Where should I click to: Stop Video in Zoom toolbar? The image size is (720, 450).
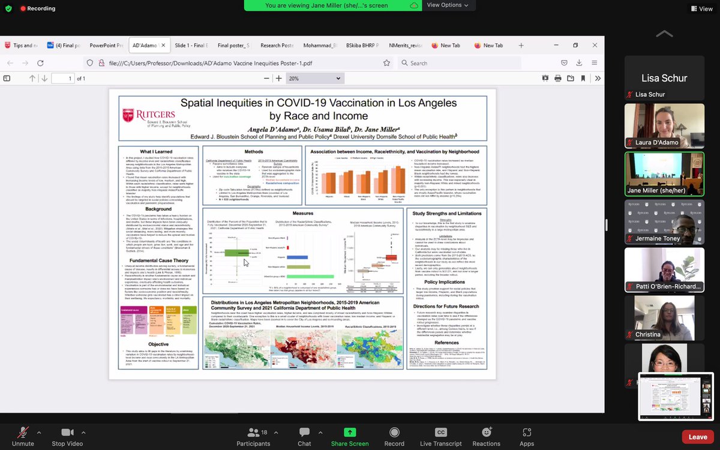[67, 436]
